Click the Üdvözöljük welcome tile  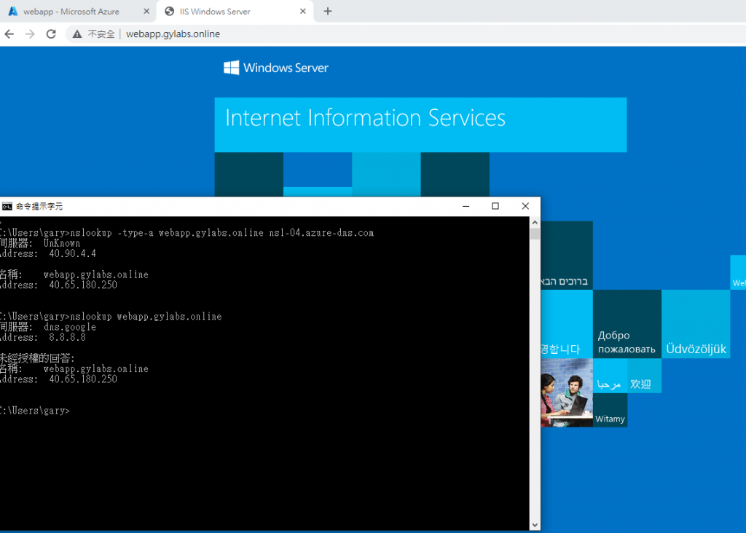pyautogui.click(x=696, y=324)
